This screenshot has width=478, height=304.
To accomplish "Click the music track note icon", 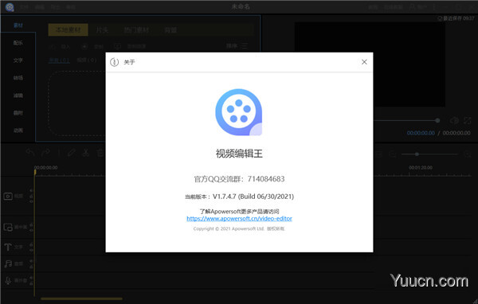I will coord(8,263).
